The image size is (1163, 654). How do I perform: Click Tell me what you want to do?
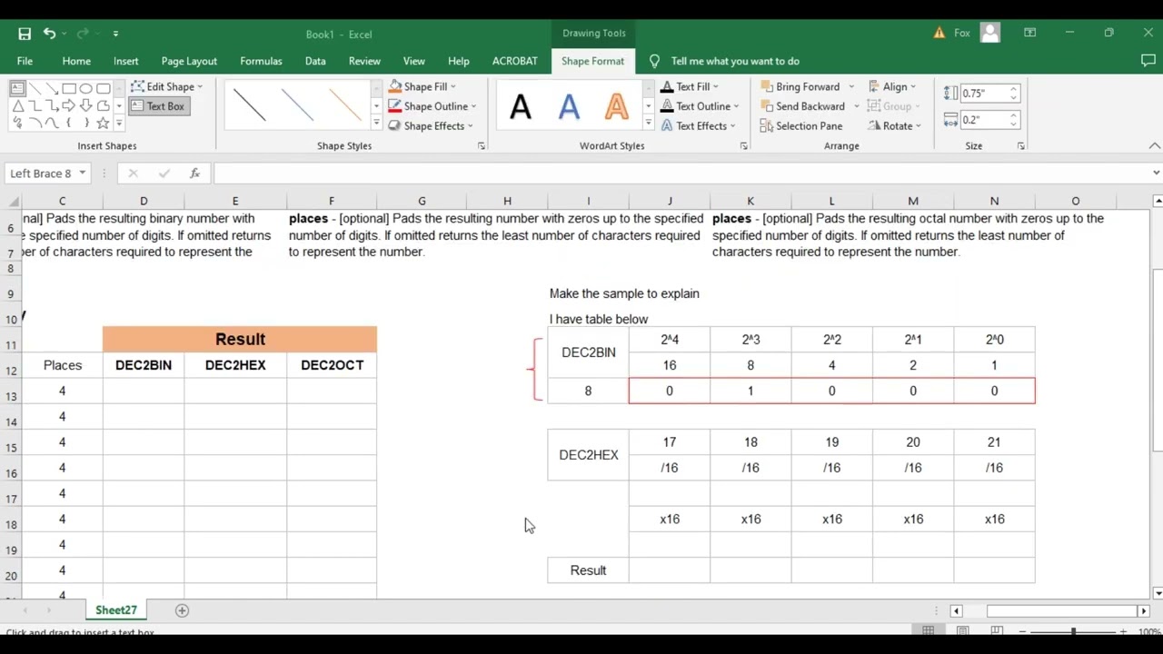(735, 61)
